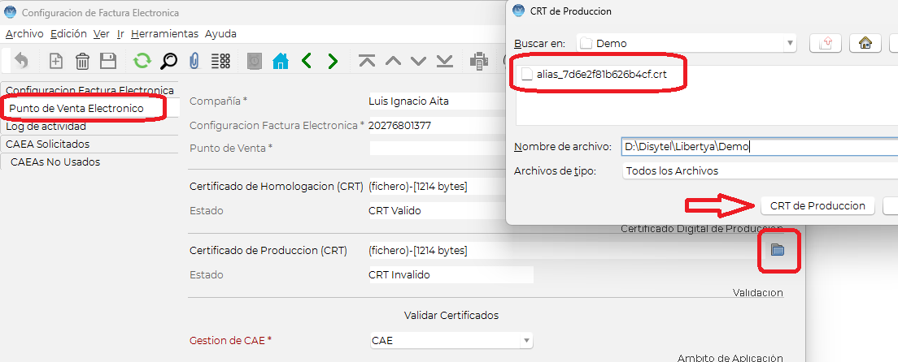The height and width of the screenshot is (362, 898).
Task: Click Configuracion Factura Electronica field 20276801377
Action: point(437,125)
